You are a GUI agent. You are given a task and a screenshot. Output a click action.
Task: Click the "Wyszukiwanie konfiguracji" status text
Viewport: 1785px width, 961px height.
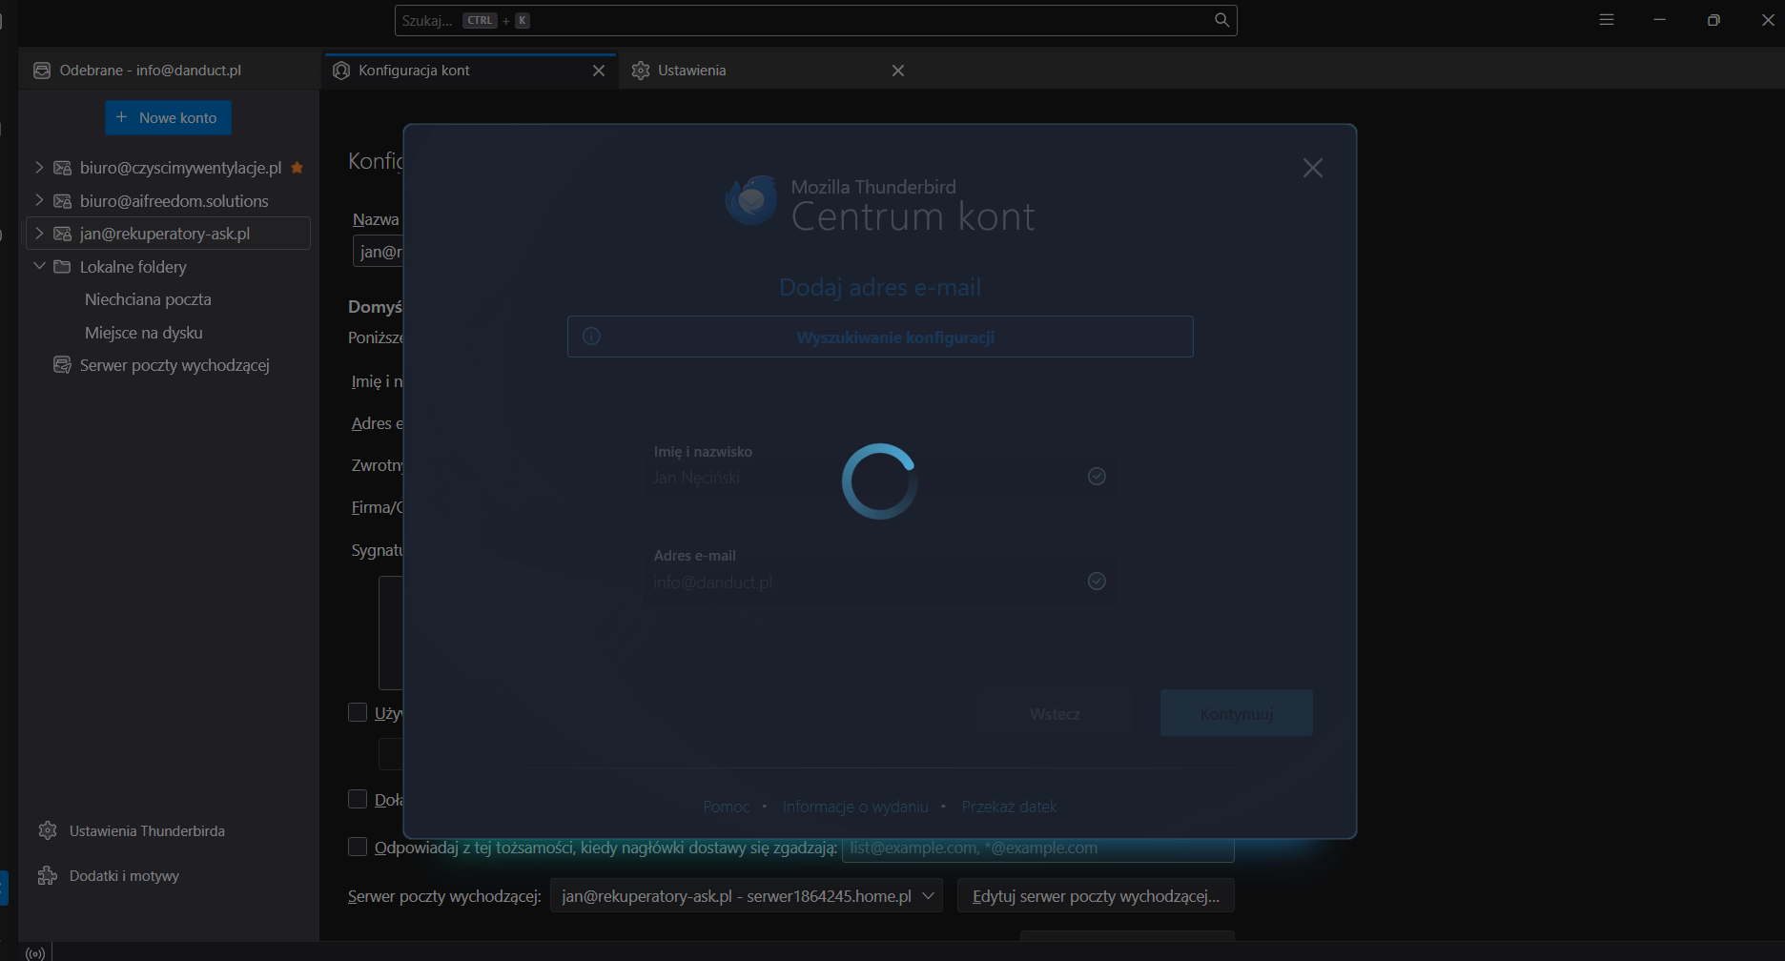(895, 337)
